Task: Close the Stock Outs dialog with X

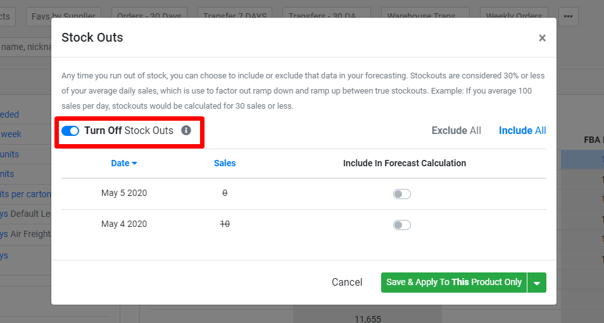Action: [x=542, y=38]
